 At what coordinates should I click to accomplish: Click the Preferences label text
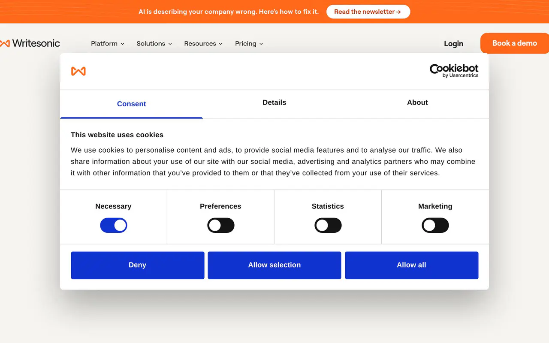pos(220,206)
